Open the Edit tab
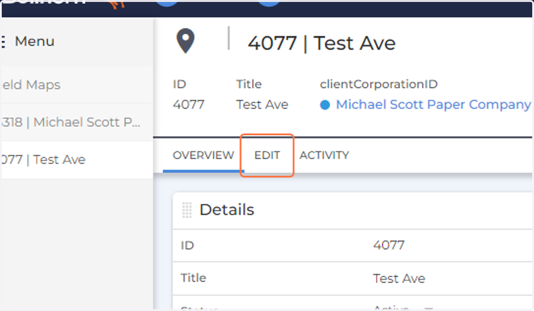Image resolution: width=534 pixels, height=311 pixels. [x=267, y=155]
